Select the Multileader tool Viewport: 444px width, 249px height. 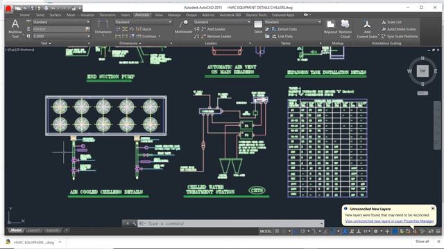point(183,27)
